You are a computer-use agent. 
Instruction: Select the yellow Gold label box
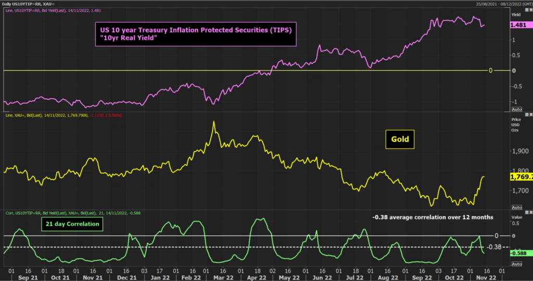[x=400, y=139]
